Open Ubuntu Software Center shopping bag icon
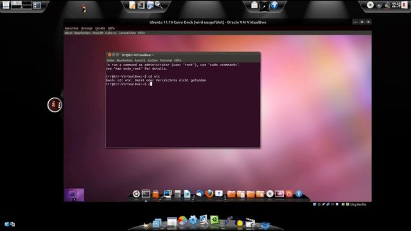 155,194
